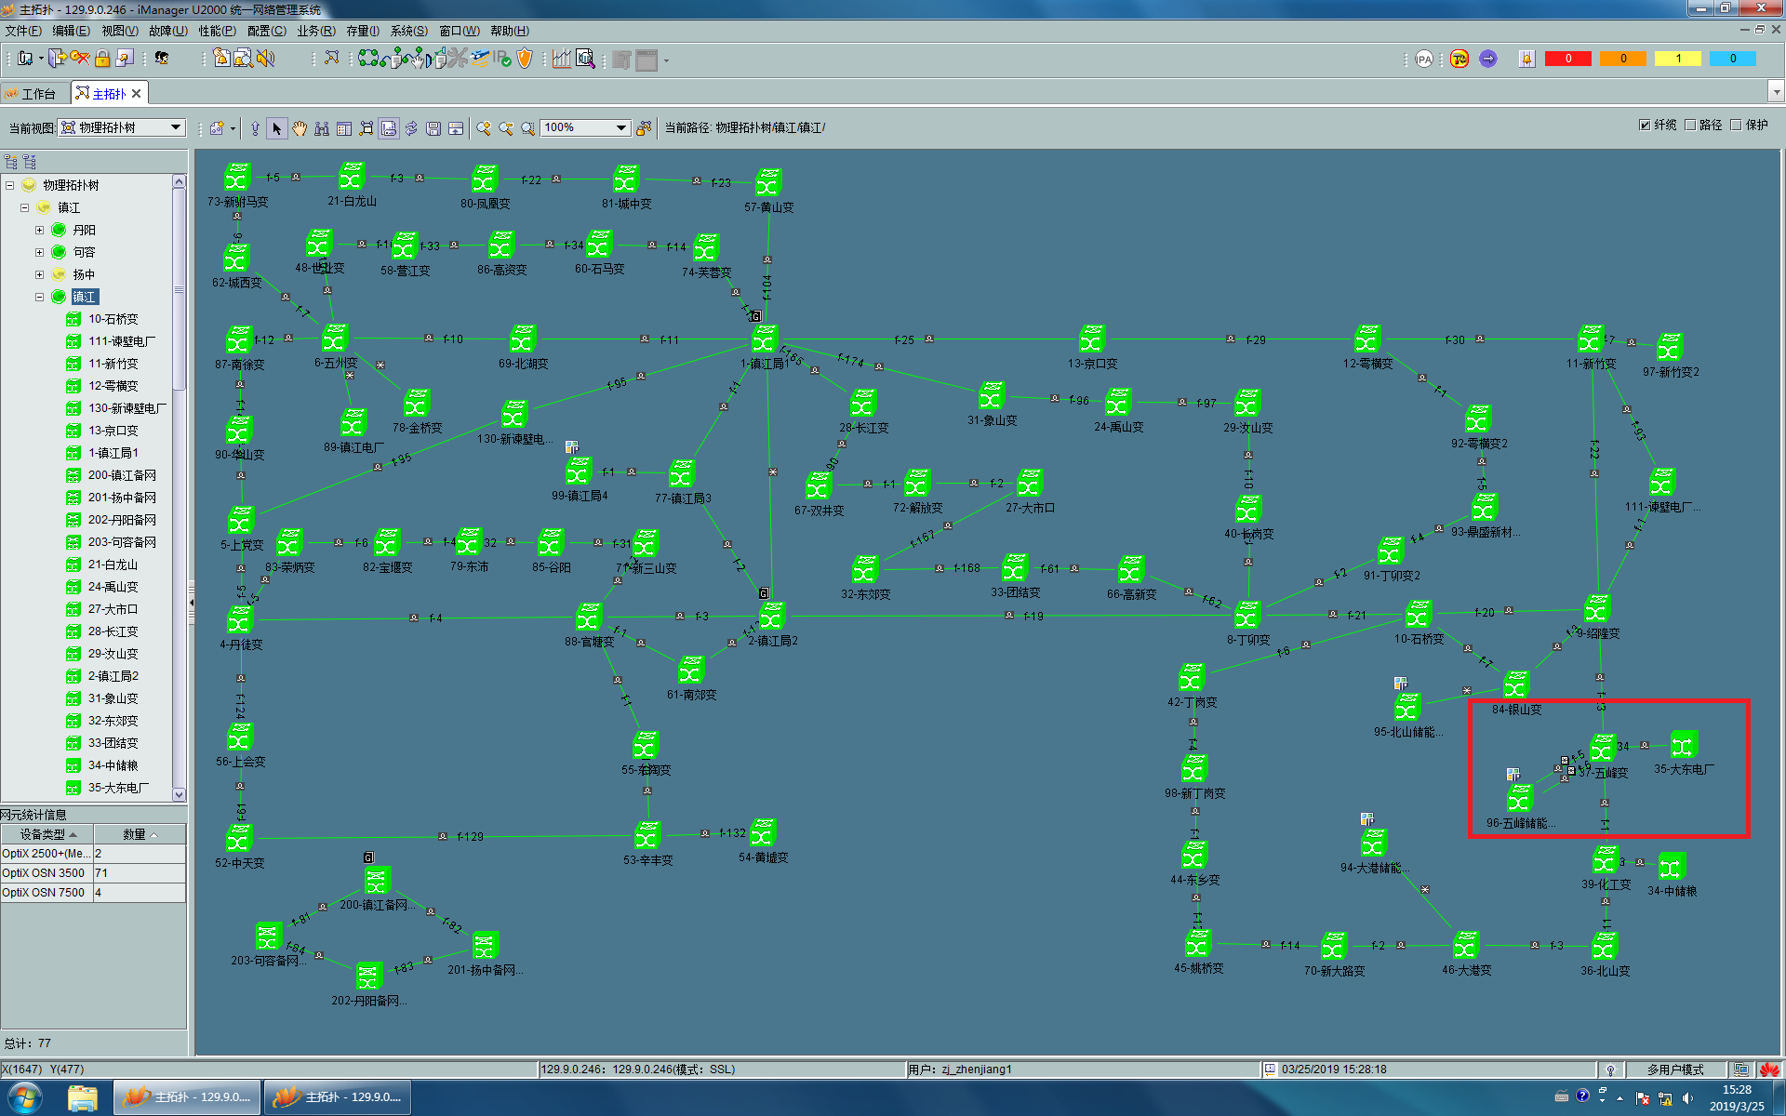This screenshot has width=1786, height=1116.
Task: Click the lock terminal padlock icon
Action: pos(102,59)
